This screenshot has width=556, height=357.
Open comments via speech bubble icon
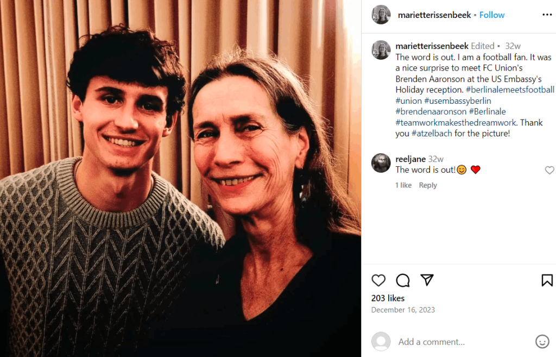[x=403, y=280]
